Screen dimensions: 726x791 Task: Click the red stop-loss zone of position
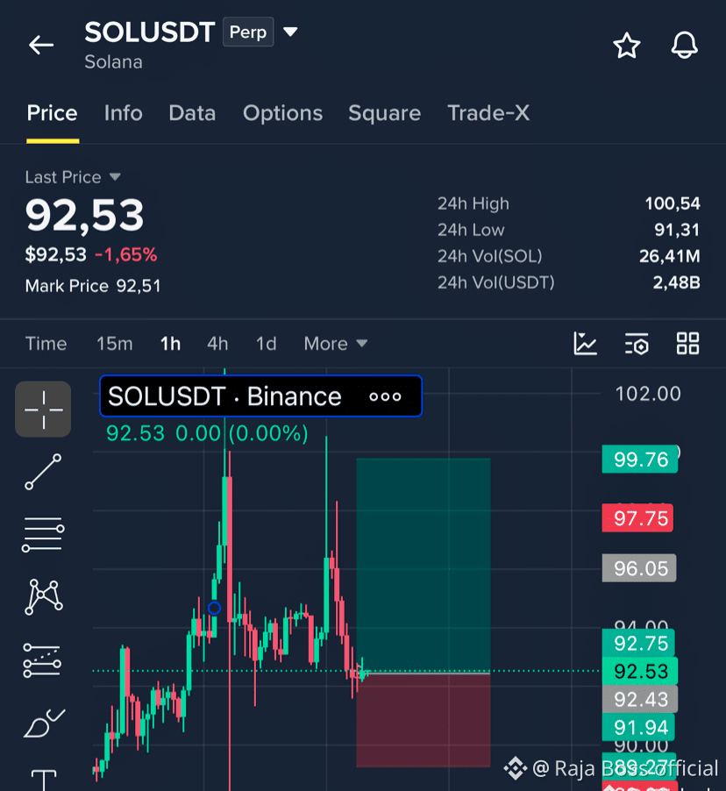point(423,720)
